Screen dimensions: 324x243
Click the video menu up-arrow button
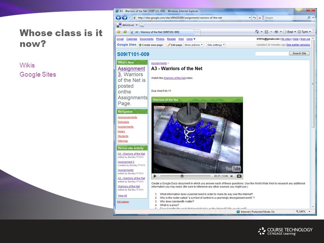pyautogui.click(x=239, y=176)
